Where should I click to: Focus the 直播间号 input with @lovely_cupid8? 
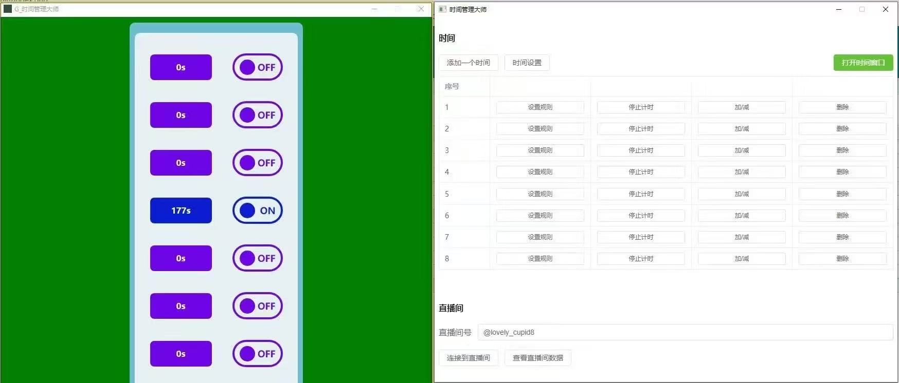[685, 332]
